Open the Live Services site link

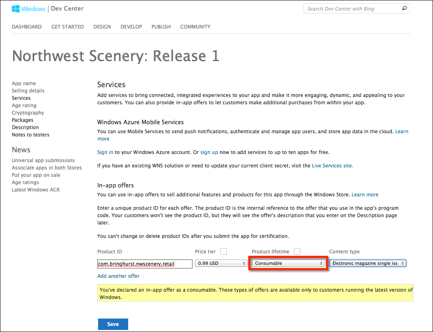click(x=332, y=166)
